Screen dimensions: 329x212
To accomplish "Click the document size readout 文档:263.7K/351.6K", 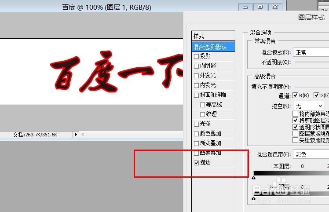I will click(x=35, y=135).
